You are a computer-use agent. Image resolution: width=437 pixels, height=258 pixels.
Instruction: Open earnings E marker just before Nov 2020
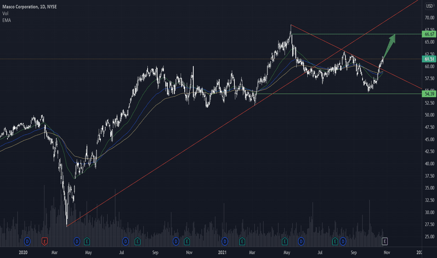(x=187, y=241)
